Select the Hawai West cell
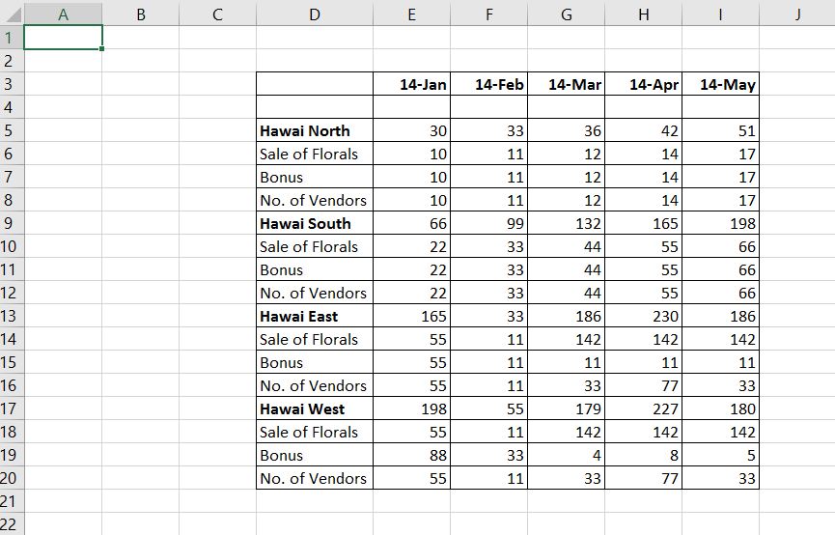 (315, 408)
